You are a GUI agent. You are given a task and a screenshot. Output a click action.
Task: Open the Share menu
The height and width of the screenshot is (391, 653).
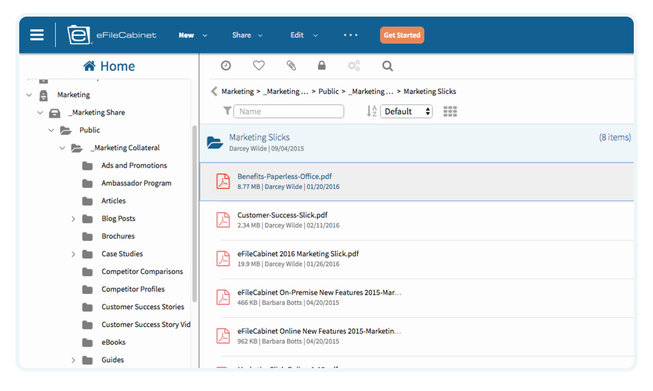point(247,35)
